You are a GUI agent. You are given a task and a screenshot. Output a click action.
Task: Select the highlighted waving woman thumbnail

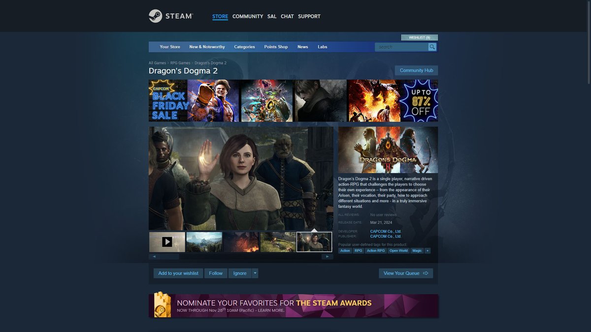314,241
